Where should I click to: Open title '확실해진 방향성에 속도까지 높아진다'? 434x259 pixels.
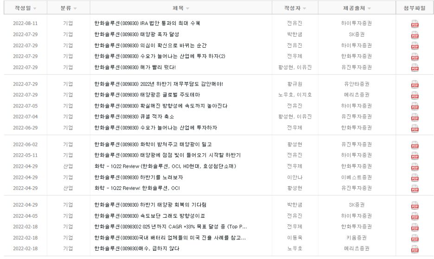click(x=161, y=106)
